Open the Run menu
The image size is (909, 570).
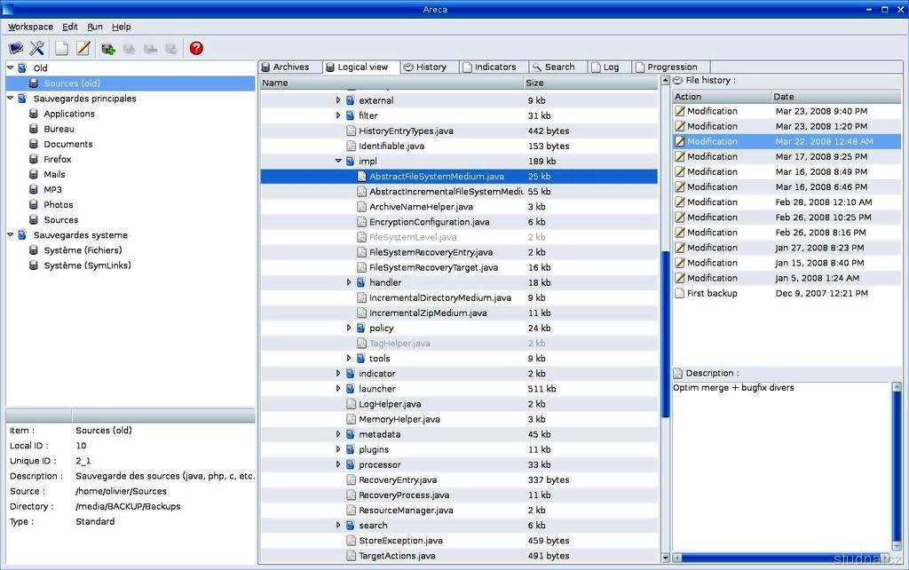coord(94,27)
